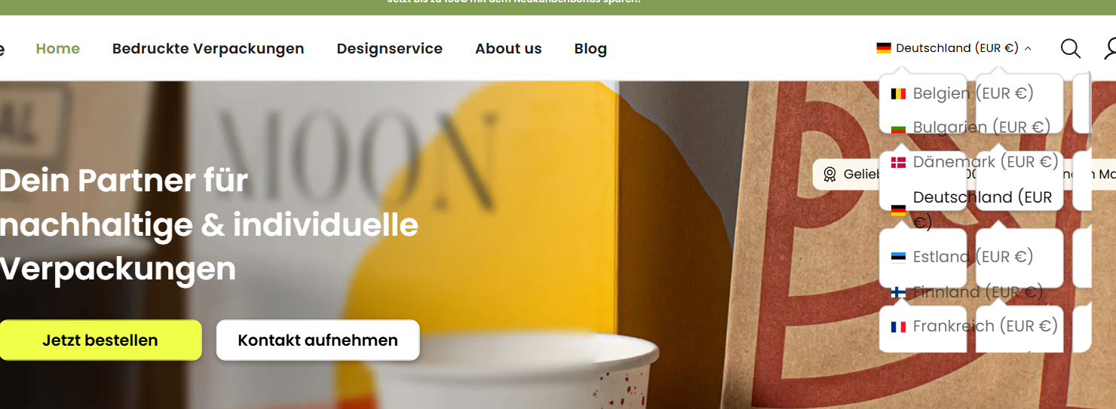Click the Estonia flag icon
This screenshot has height=409, width=1116.
898,258
